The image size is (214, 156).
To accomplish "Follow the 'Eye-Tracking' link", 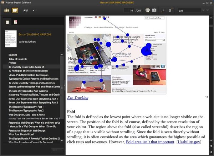I will [77, 97].
